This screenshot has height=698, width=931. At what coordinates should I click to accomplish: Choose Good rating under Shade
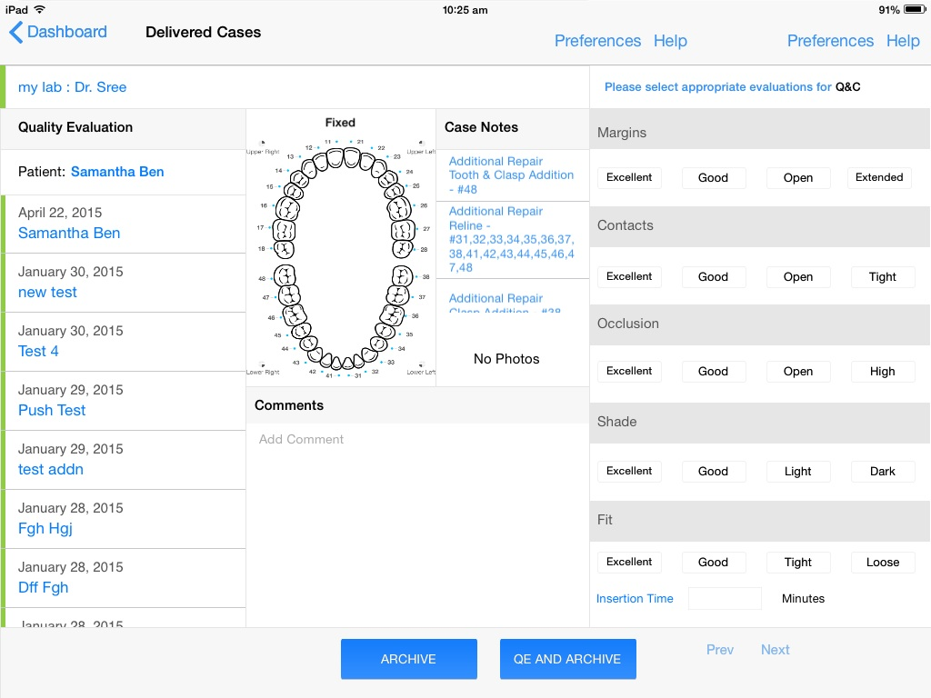click(713, 472)
